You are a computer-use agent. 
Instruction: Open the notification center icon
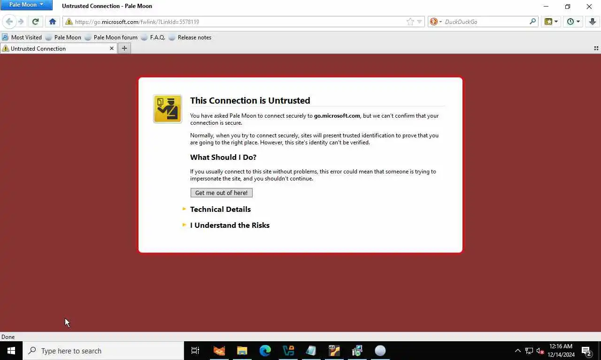(x=586, y=351)
